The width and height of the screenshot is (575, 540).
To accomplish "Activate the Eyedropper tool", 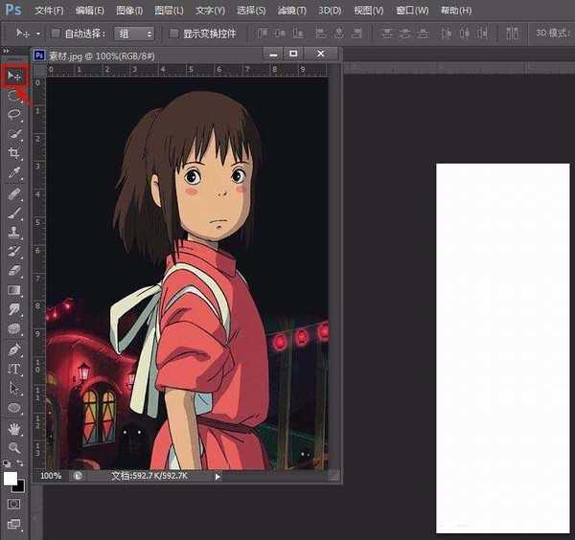I will (x=14, y=173).
